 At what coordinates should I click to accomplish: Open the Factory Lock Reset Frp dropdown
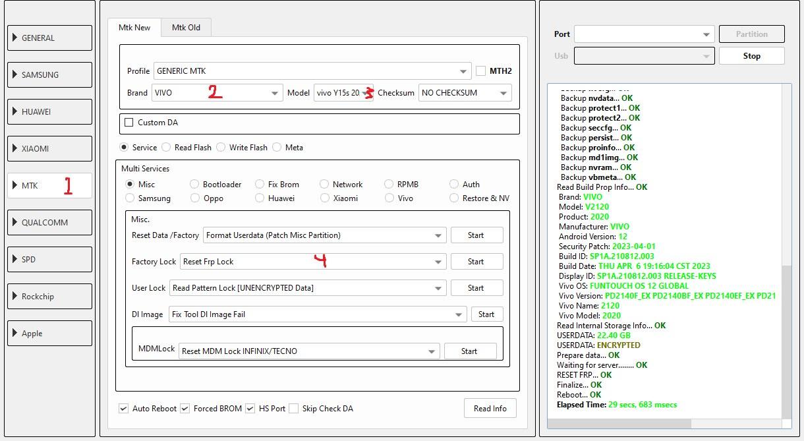[x=313, y=262]
